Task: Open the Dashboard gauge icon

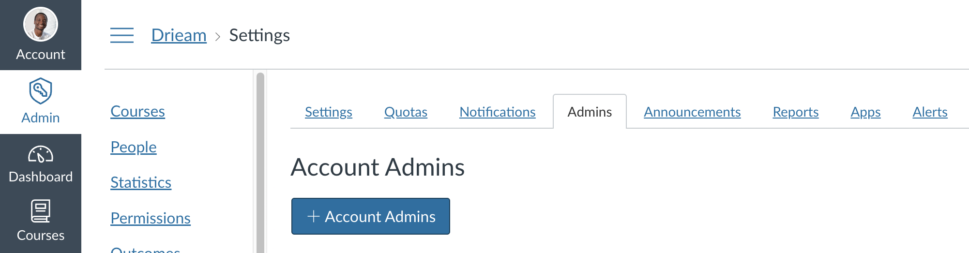Action: [41, 154]
